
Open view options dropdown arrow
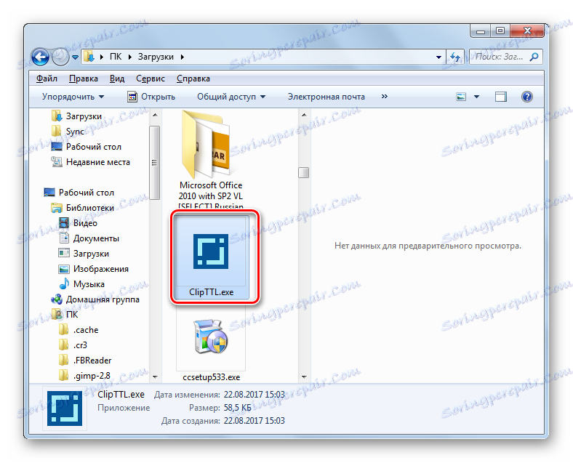476,97
